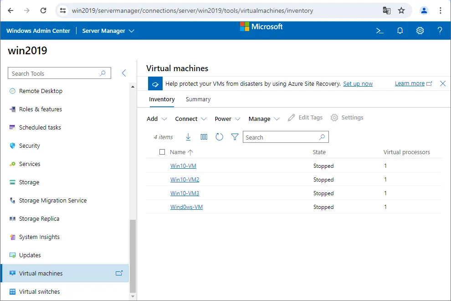Open site information icon in address bar
451x301 pixels.
click(x=63, y=10)
